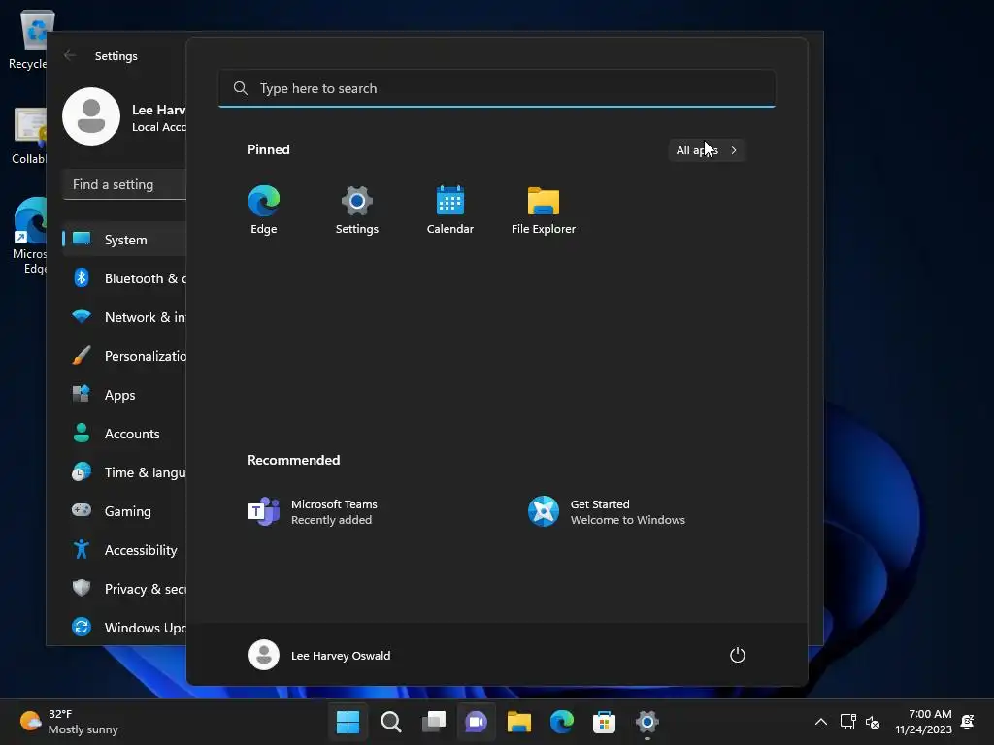
Task: Open Microsoft Store from taskbar
Action: click(x=604, y=722)
